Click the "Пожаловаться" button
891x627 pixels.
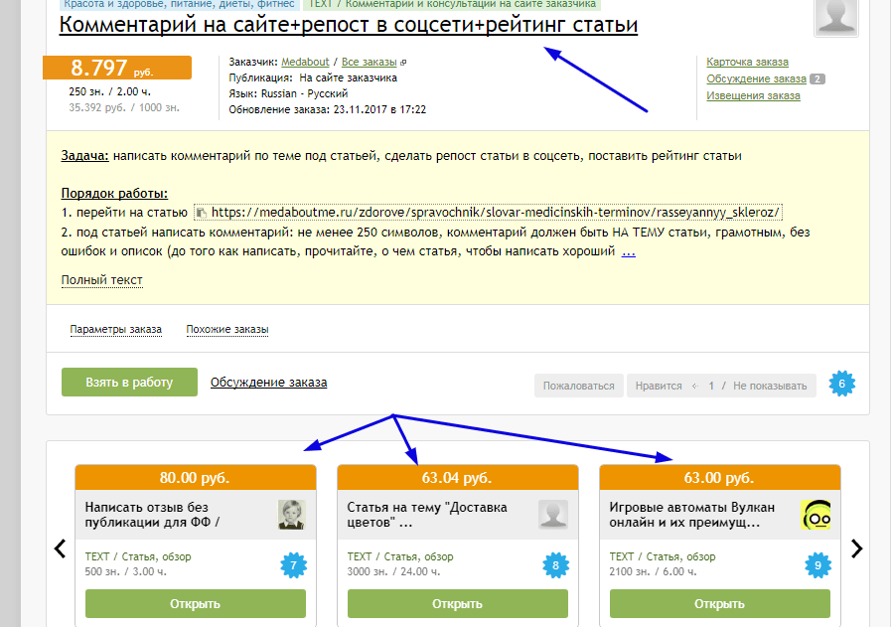coord(578,386)
